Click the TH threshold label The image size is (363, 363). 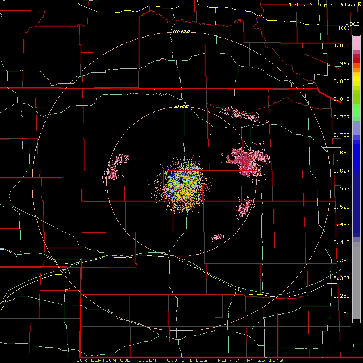click(x=346, y=314)
